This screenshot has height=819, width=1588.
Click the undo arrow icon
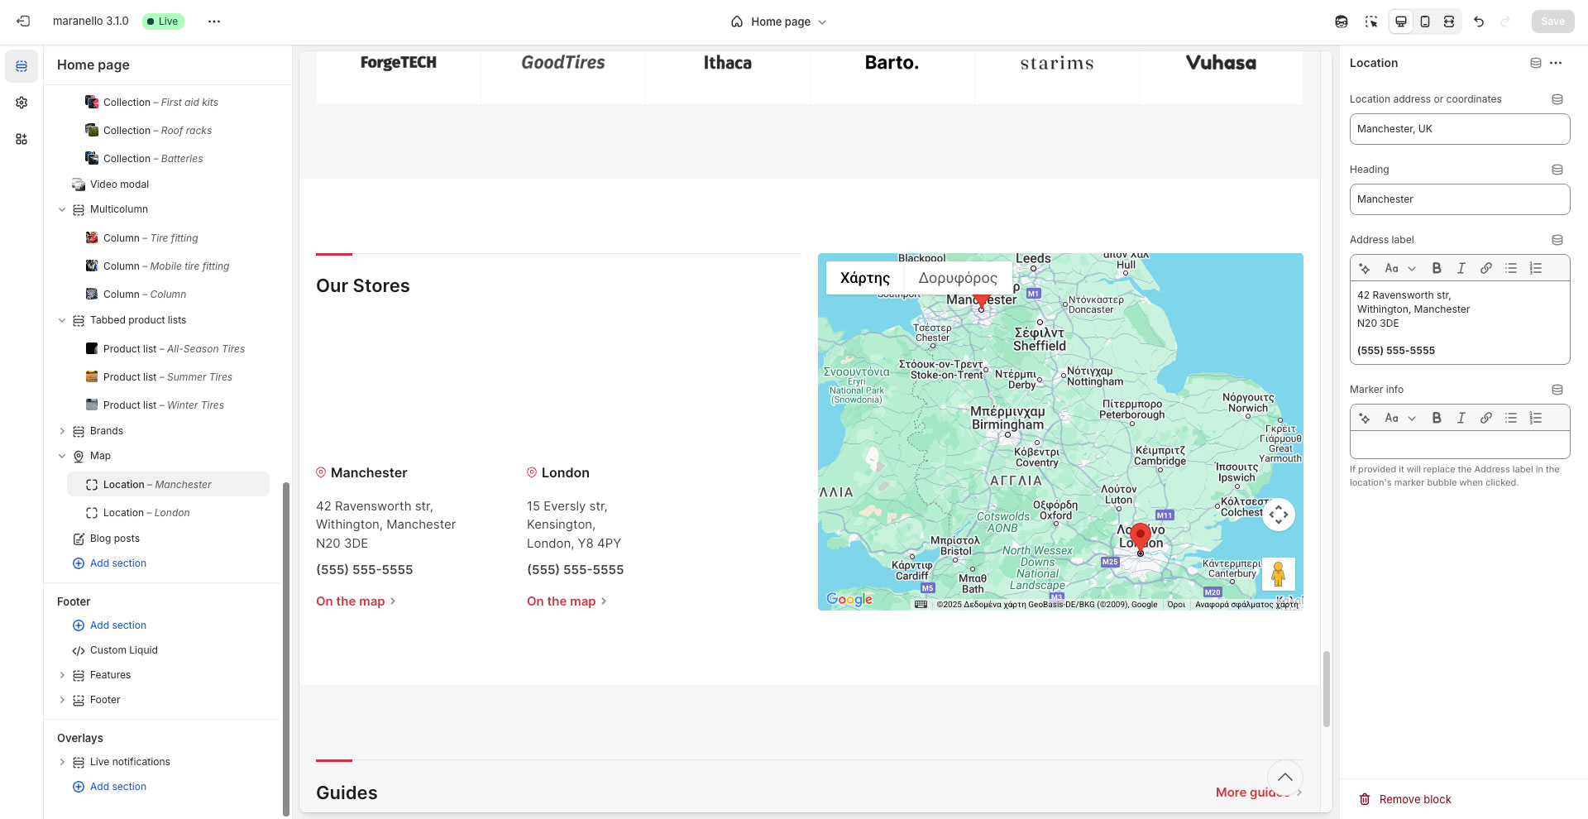click(x=1479, y=22)
